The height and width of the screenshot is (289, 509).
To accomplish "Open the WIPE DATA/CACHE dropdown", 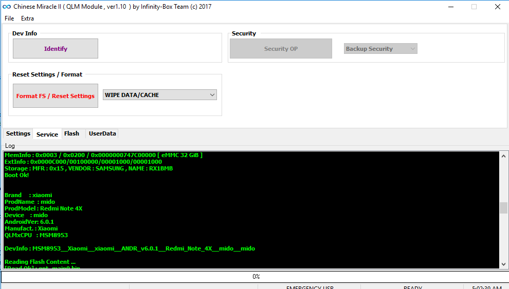I will pyautogui.click(x=160, y=95).
